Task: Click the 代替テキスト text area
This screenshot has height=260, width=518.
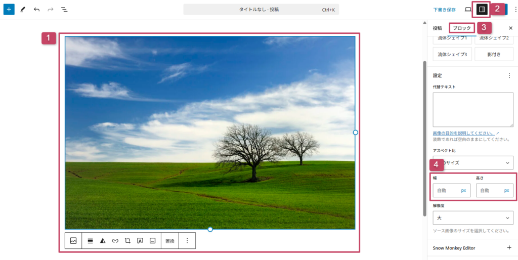Action: (473, 109)
